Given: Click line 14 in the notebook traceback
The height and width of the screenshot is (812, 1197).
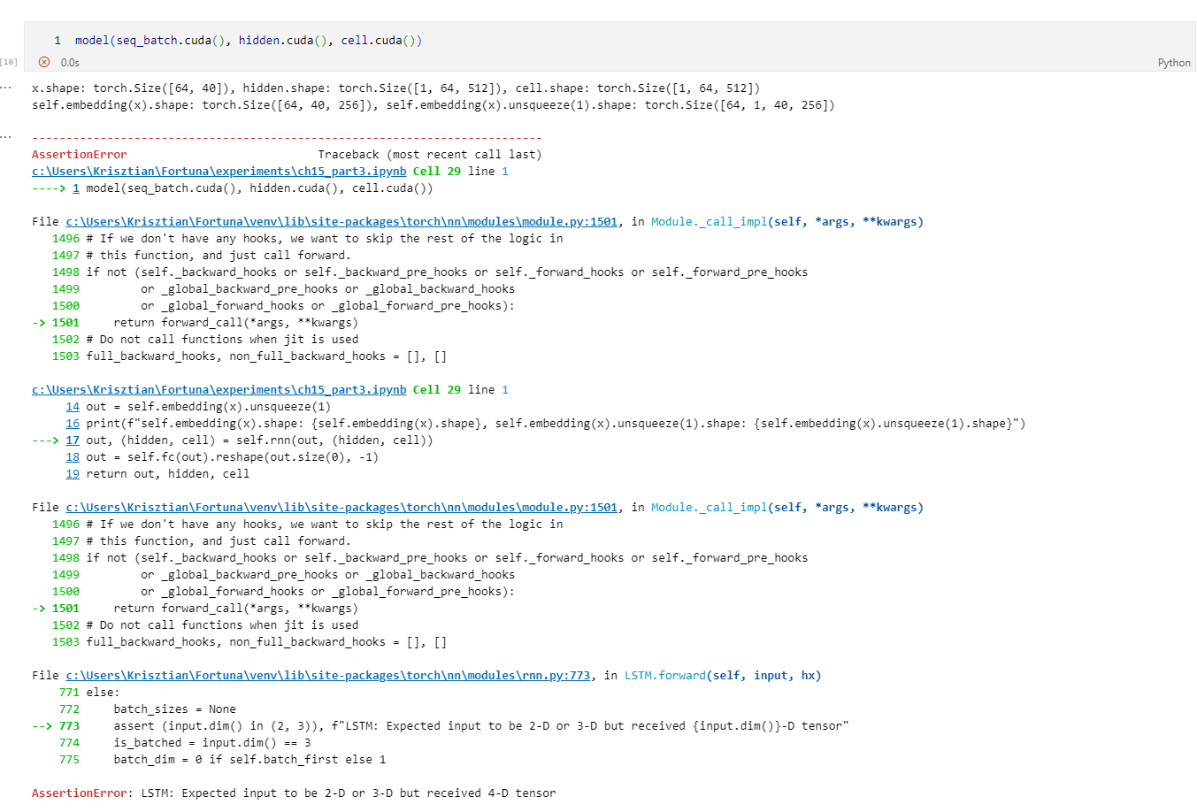Looking at the screenshot, I should [x=73, y=406].
